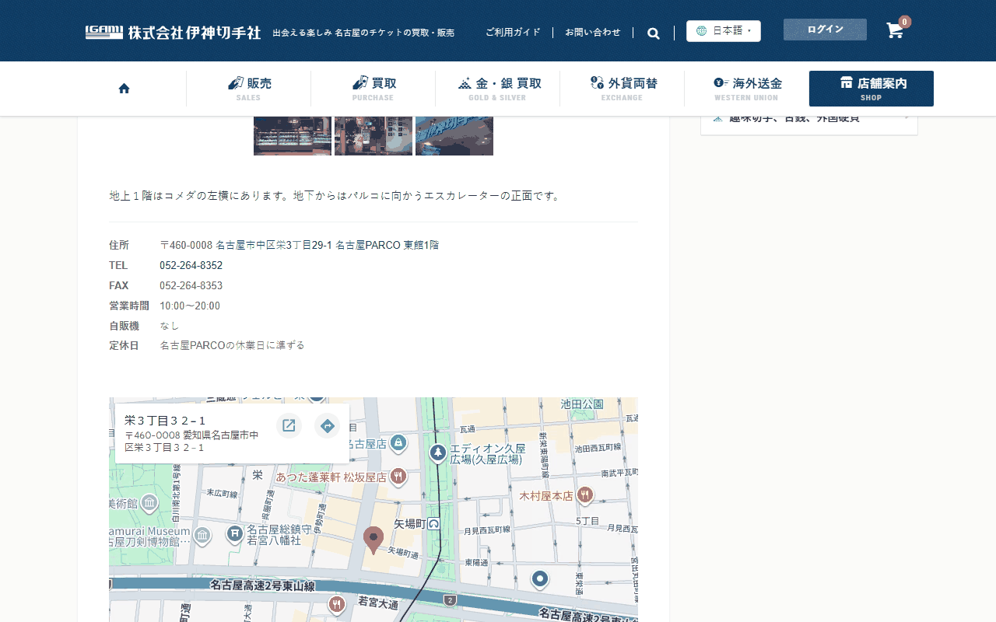Open the shopping cart icon

tap(895, 31)
